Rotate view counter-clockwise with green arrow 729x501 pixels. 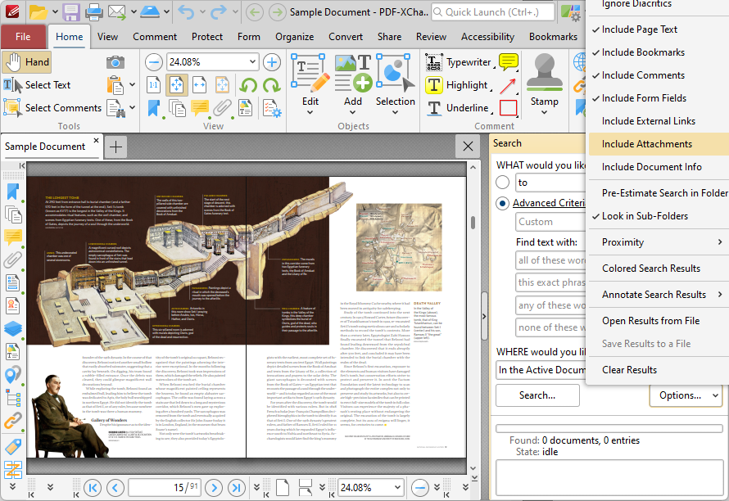[249, 85]
